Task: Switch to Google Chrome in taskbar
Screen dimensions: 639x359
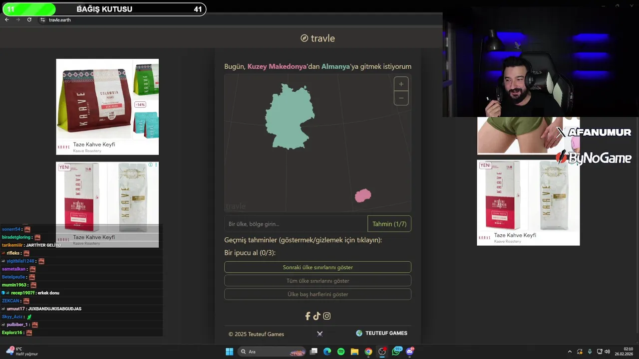Action: (368, 352)
